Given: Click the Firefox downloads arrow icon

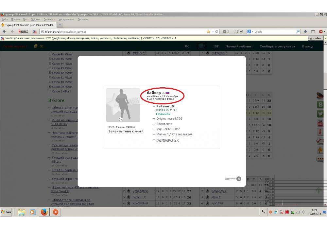Looking at the screenshot, I should (x=305, y=32).
